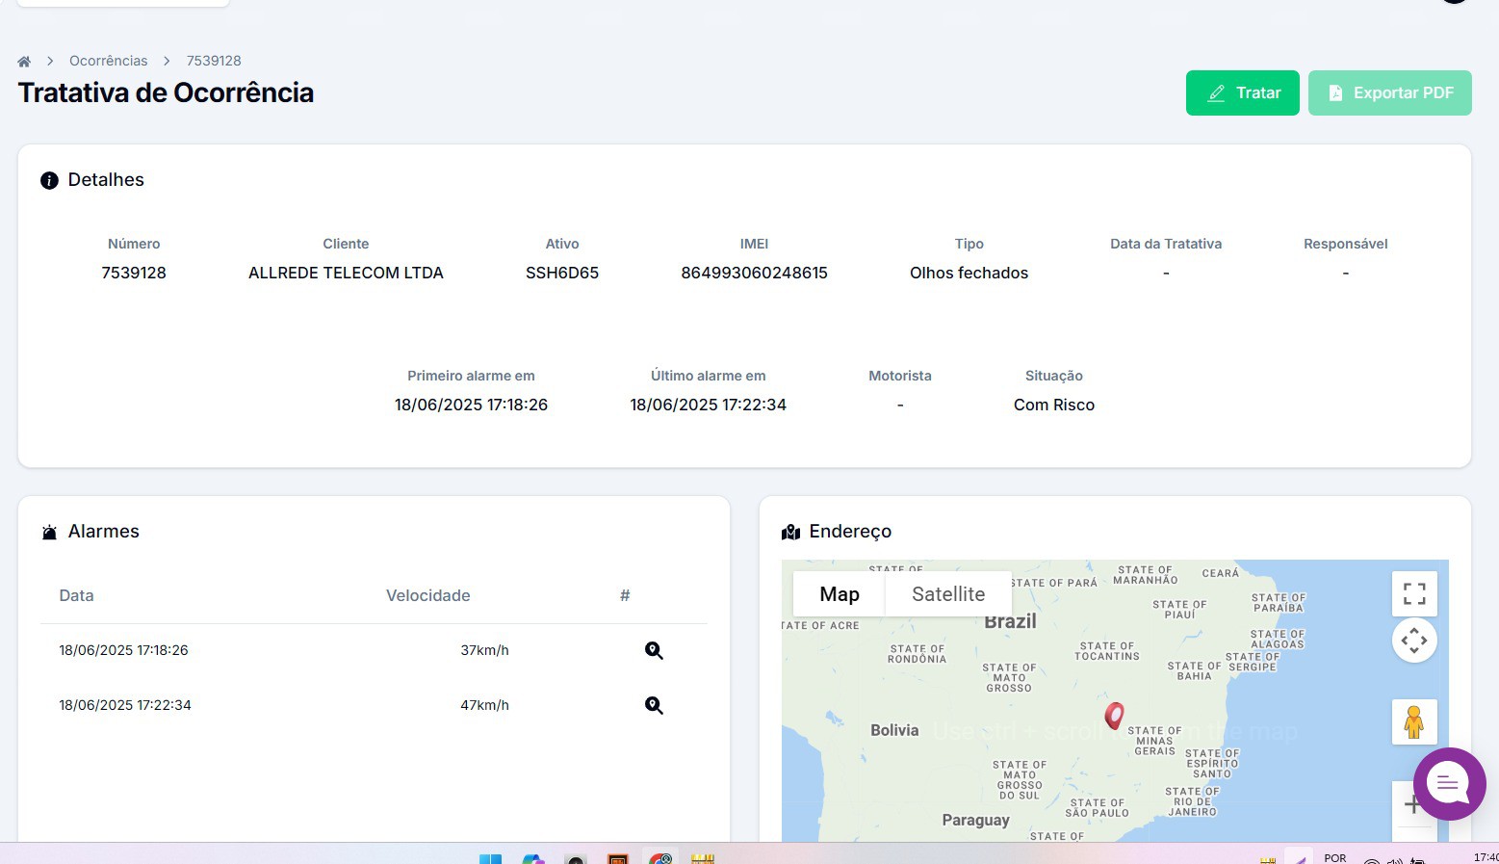Toggle fullscreen view of the map
The image size is (1499, 864).
click(x=1413, y=593)
